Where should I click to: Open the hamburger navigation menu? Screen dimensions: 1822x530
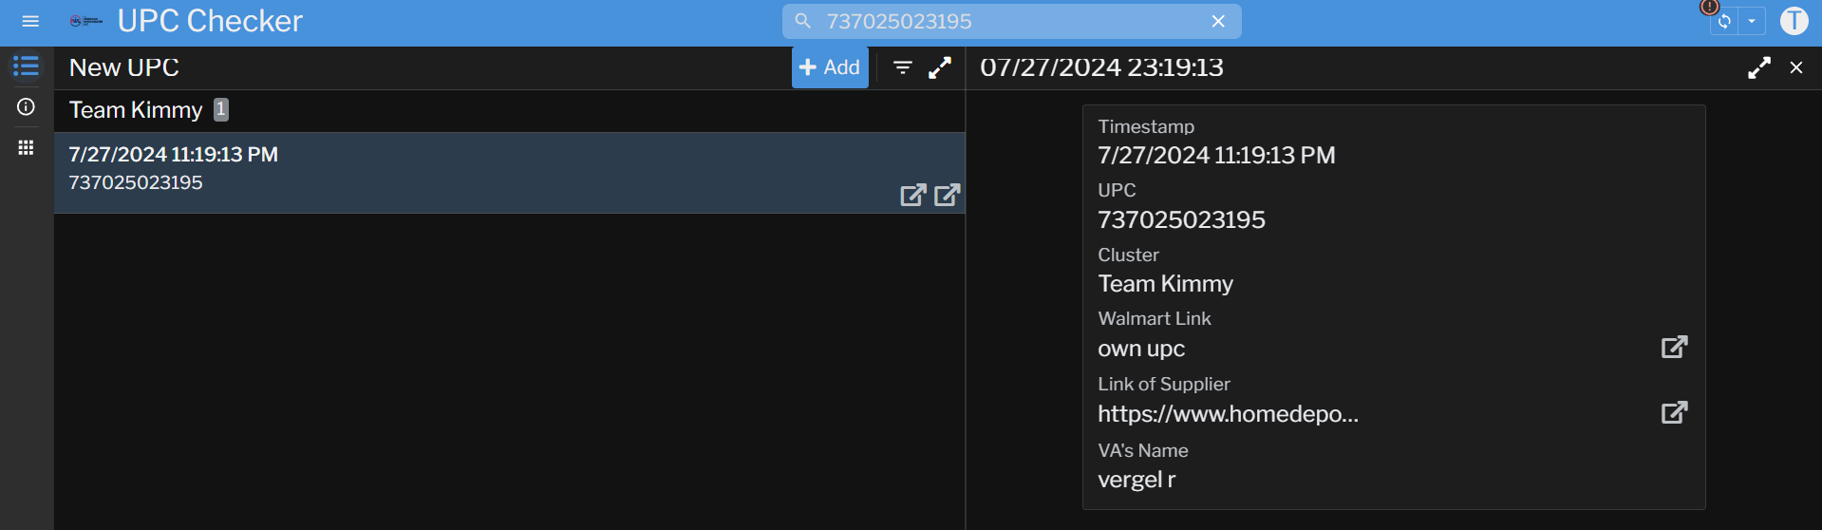(30, 21)
